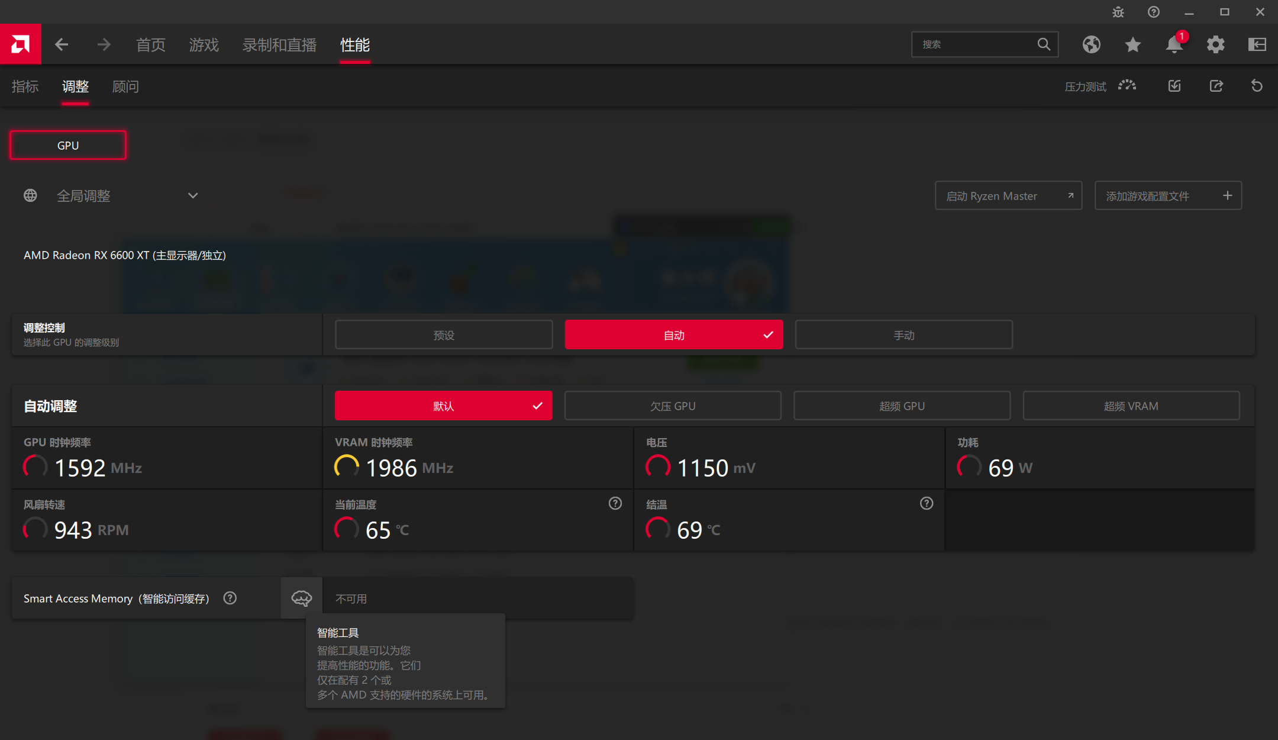
Task: Go back with the left arrow
Action: (x=62, y=44)
